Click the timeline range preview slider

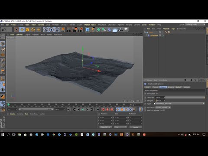point(36,109)
